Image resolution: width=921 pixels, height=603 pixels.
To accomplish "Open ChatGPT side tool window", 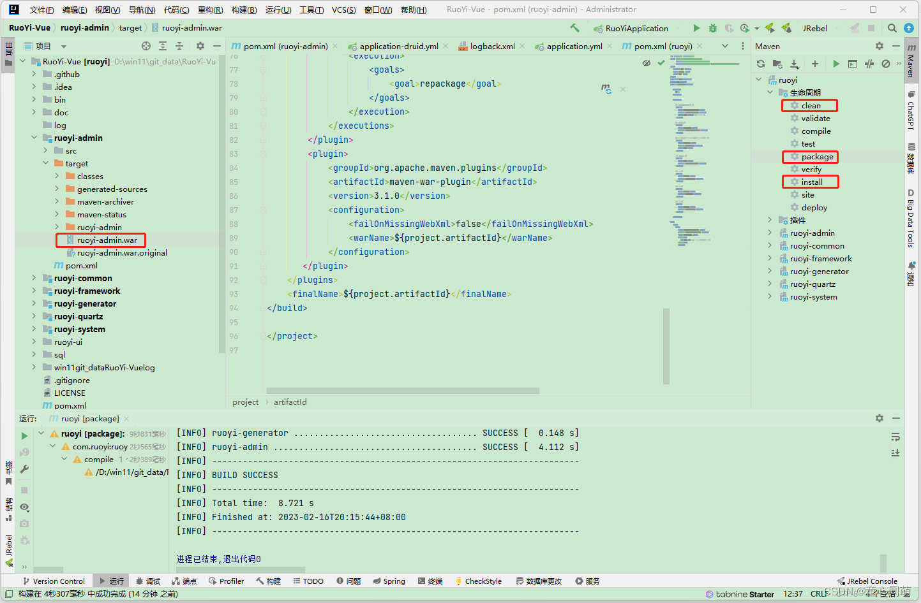I will (x=911, y=110).
